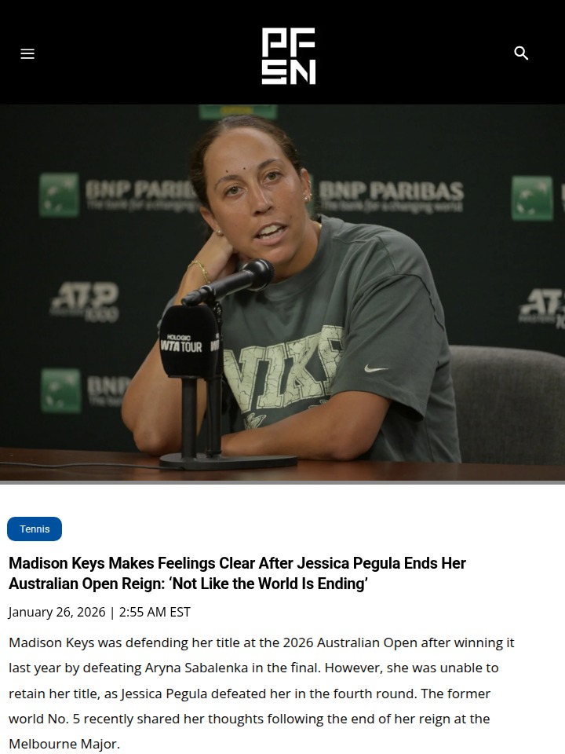Viewport: 565px width, 754px height.
Task: Click the green BNP square at right edge
Action: [532, 198]
